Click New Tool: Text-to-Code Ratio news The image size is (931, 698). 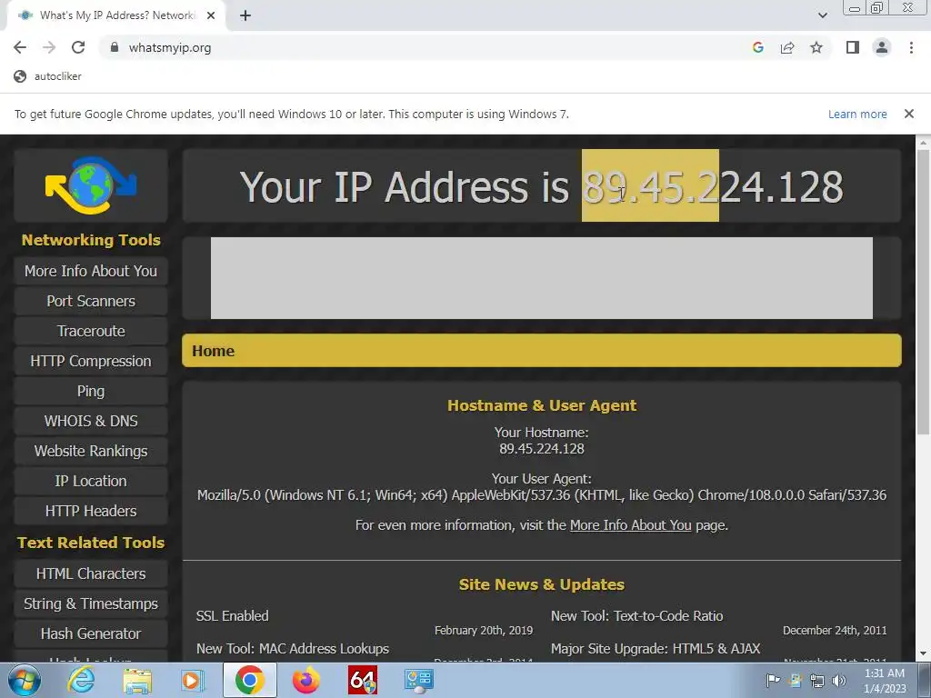(637, 616)
